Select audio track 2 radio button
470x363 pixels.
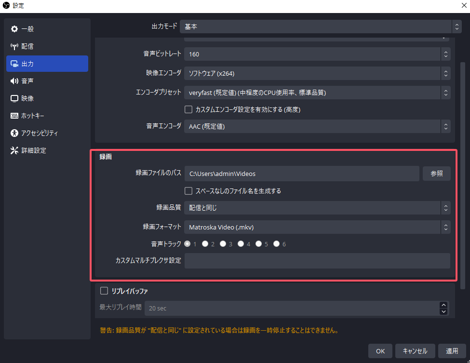[x=205, y=244]
